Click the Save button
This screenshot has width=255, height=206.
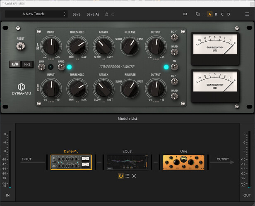77,14
